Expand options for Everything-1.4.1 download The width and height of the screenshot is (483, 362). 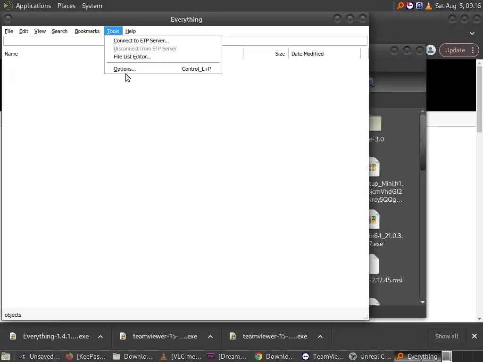point(100,337)
